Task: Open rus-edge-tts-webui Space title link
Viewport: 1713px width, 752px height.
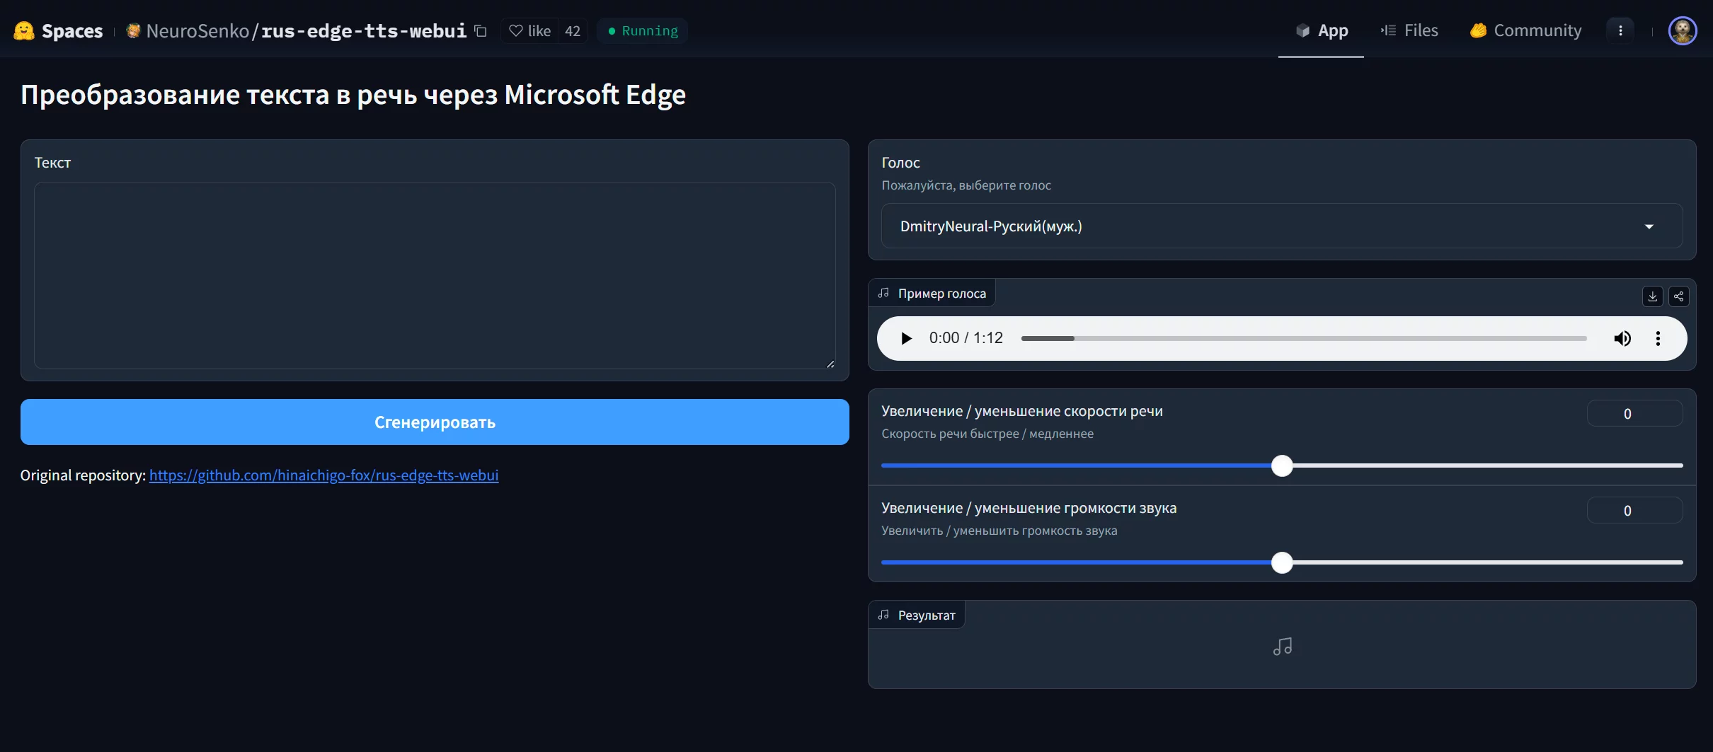Action: tap(364, 30)
